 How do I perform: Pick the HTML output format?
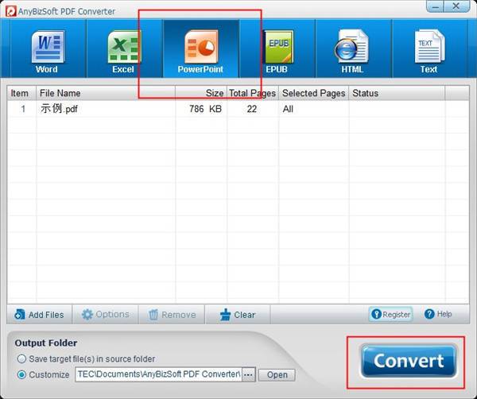click(x=353, y=48)
